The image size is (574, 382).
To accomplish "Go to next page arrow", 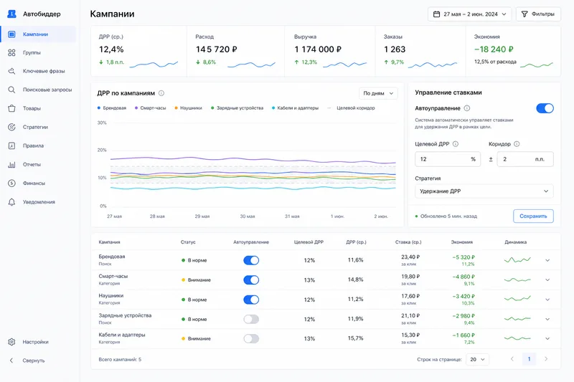I will click(x=546, y=359).
